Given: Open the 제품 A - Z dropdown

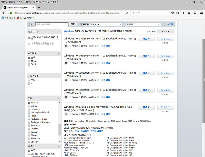Looking at the screenshot, I should pos(106,24).
